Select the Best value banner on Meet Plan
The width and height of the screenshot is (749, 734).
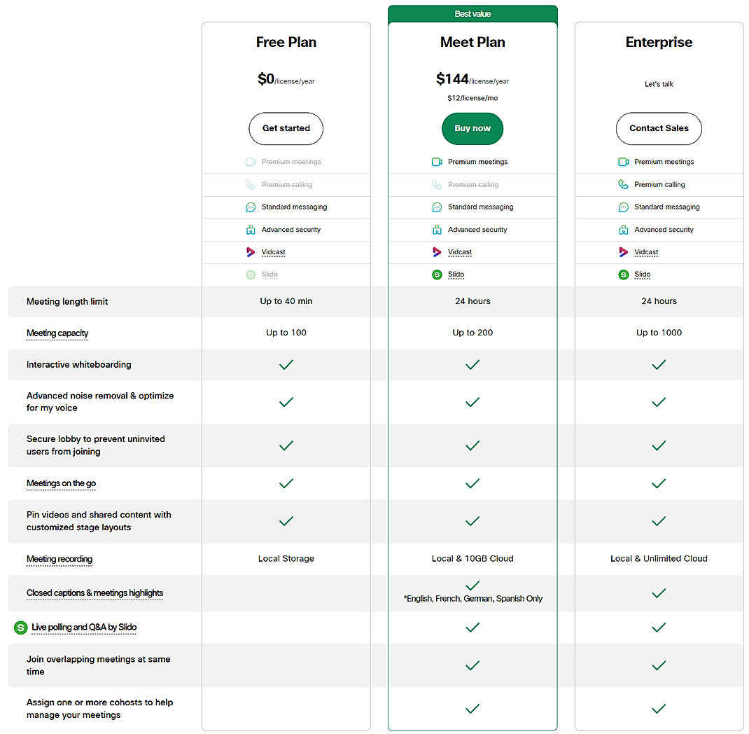tap(472, 13)
